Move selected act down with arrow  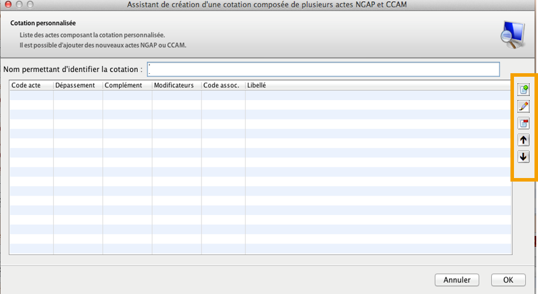523,157
